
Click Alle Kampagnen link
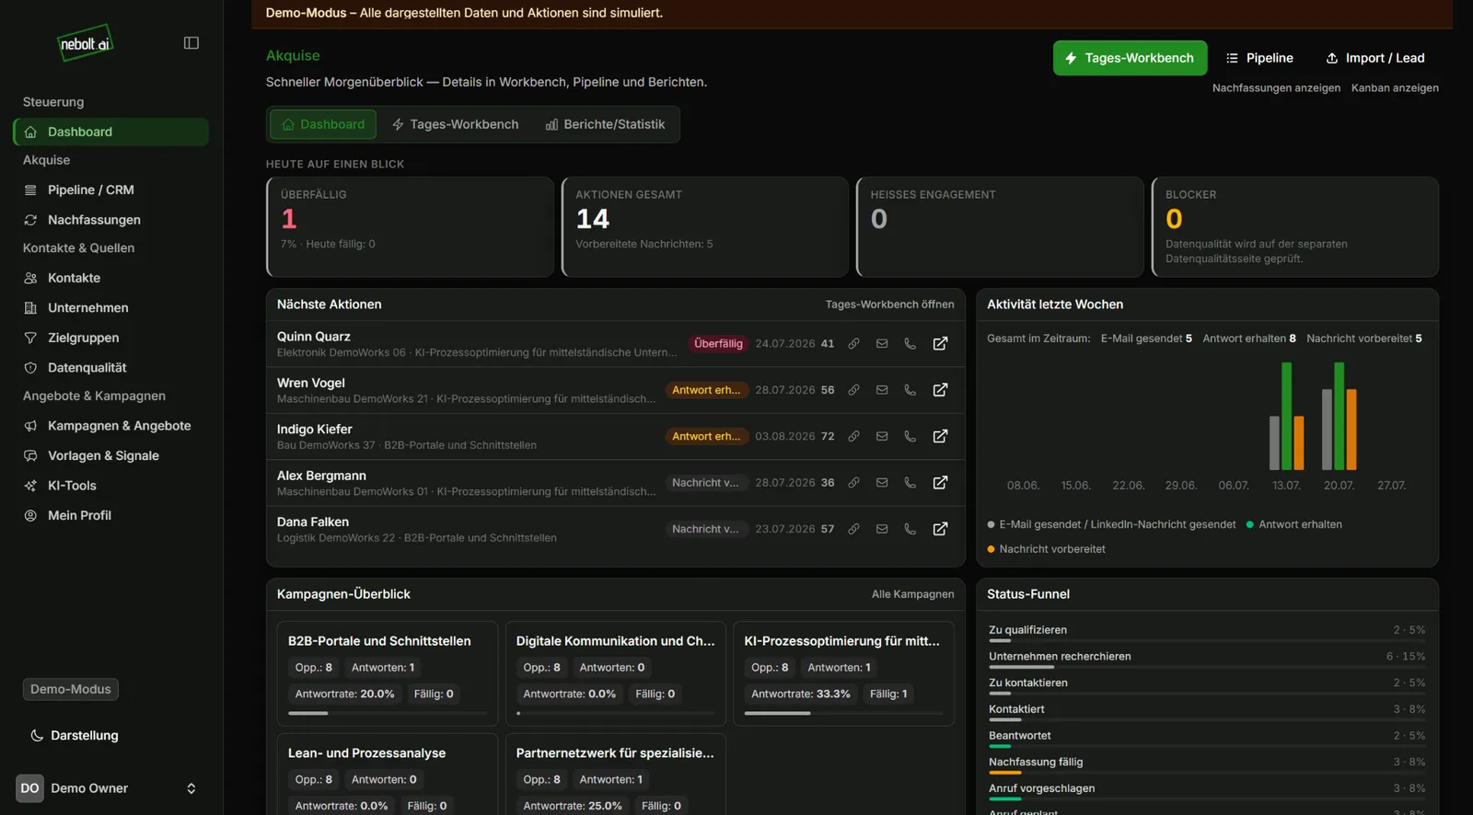(x=912, y=594)
